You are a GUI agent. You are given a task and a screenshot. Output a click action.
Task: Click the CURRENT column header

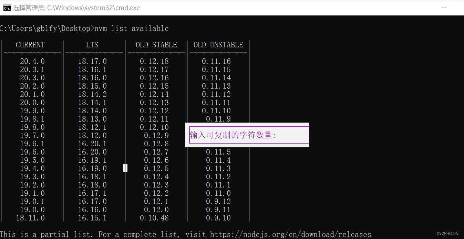tap(30, 45)
